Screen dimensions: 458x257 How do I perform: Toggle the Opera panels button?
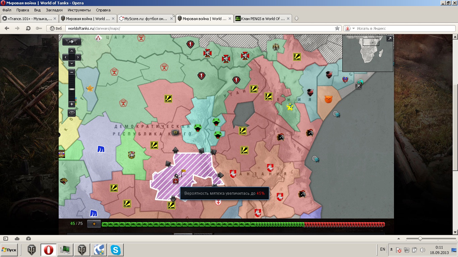(x=6, y=239)
